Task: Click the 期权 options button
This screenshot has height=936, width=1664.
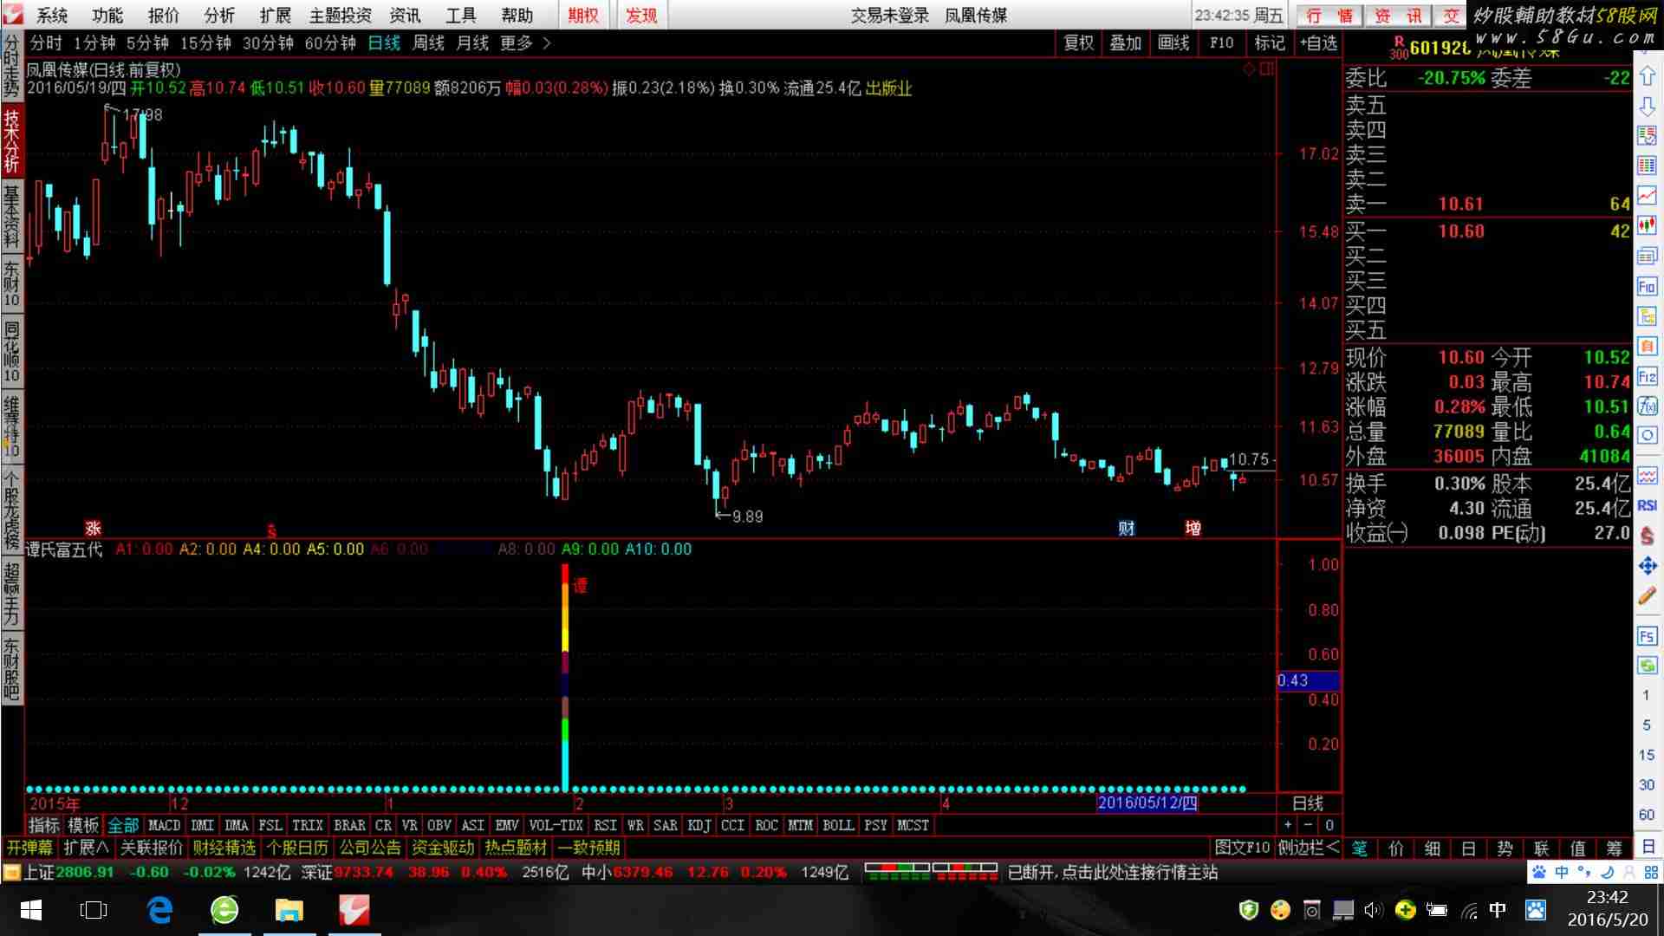Action: click(583, 15)
